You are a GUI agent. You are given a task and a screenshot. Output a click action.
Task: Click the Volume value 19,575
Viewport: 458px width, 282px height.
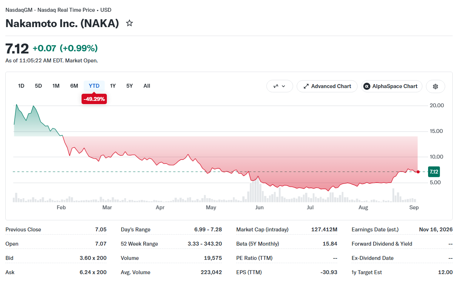tap(212, 258)
